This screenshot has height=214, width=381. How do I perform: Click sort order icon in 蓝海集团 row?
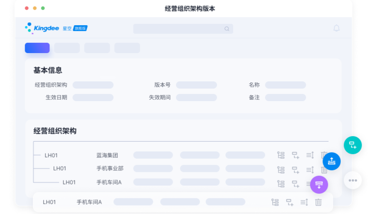[310, 155]
